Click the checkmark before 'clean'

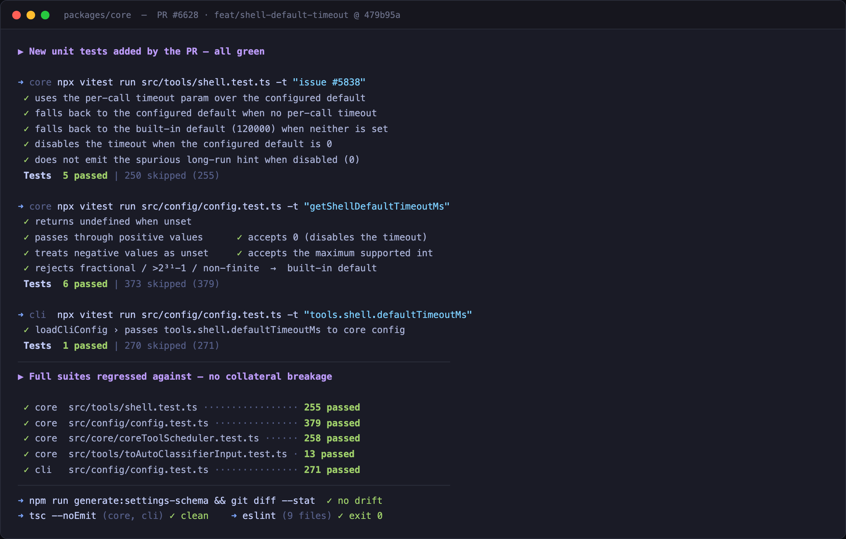point(172,516)
